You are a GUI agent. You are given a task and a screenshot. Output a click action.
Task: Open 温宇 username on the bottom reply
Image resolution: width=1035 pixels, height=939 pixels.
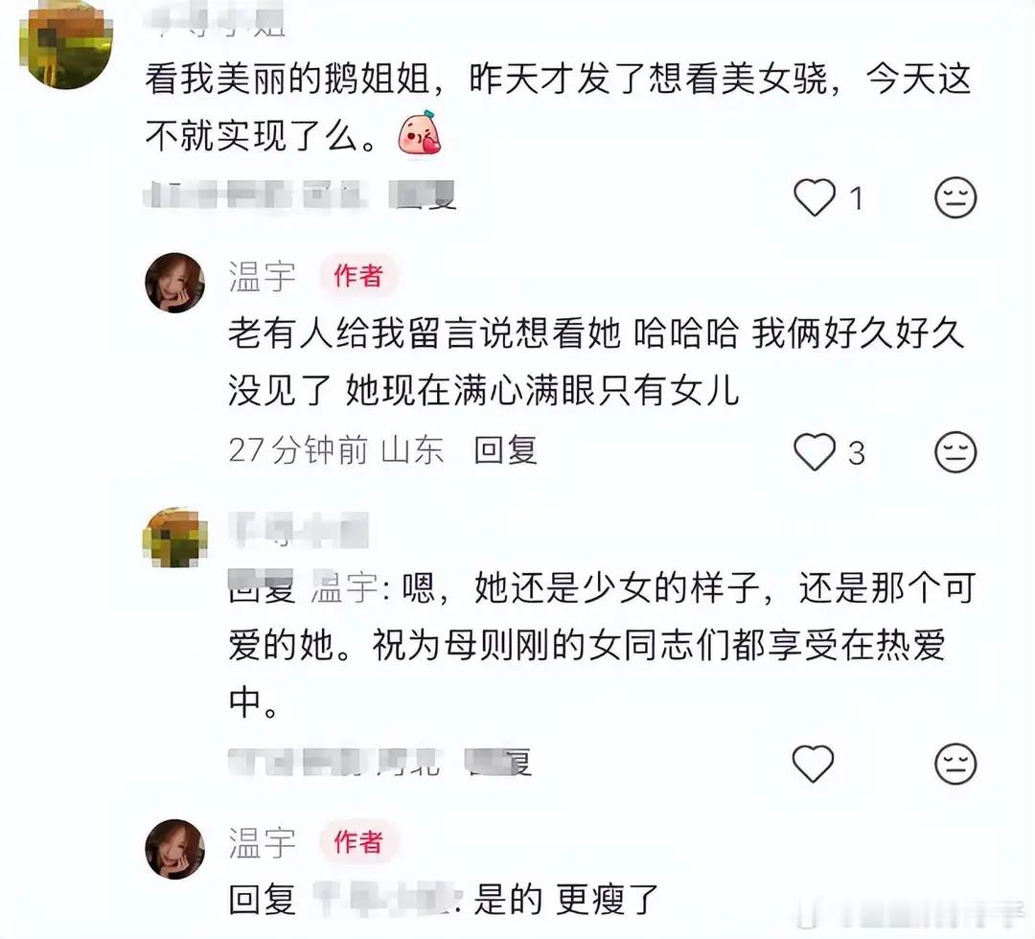[262, 842]
